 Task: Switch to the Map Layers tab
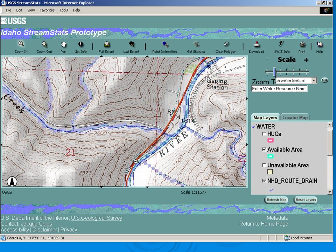click(x=265, y=118)
